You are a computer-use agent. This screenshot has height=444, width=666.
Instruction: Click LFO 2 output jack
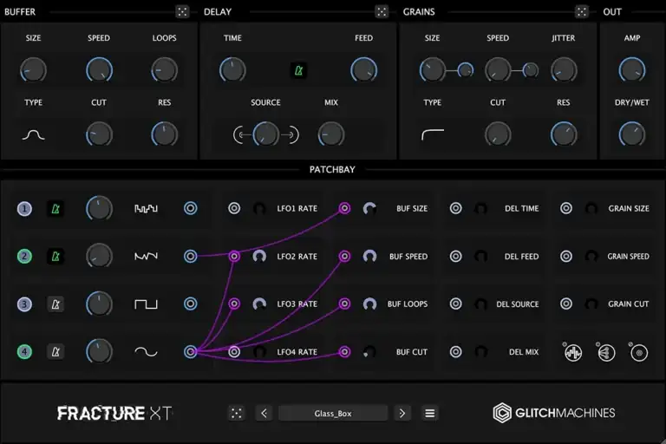pos(190,256)
